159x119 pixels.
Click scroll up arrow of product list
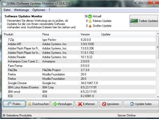pyautogui.click(x=158, y=34)
